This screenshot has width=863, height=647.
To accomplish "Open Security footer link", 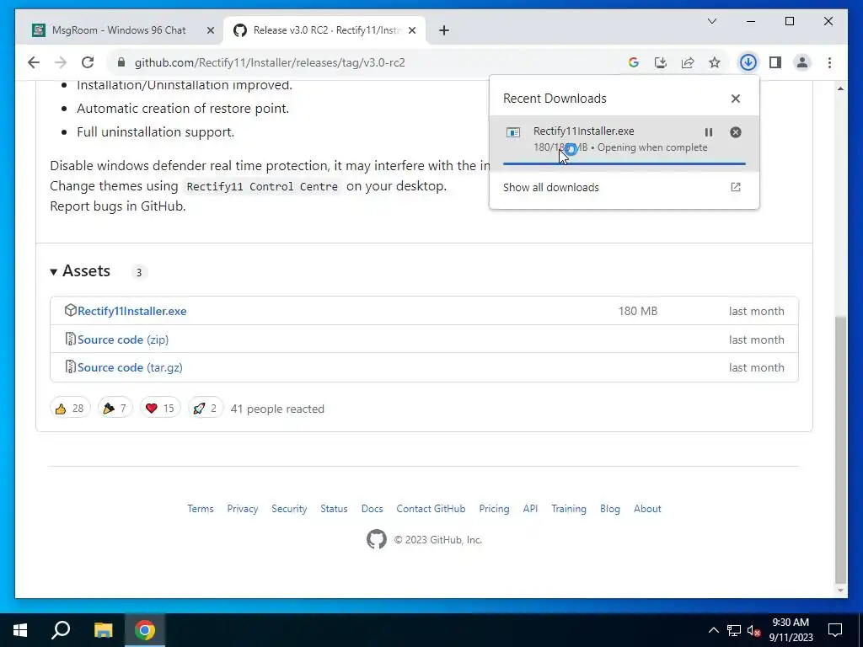I will (x=289, y=508).
